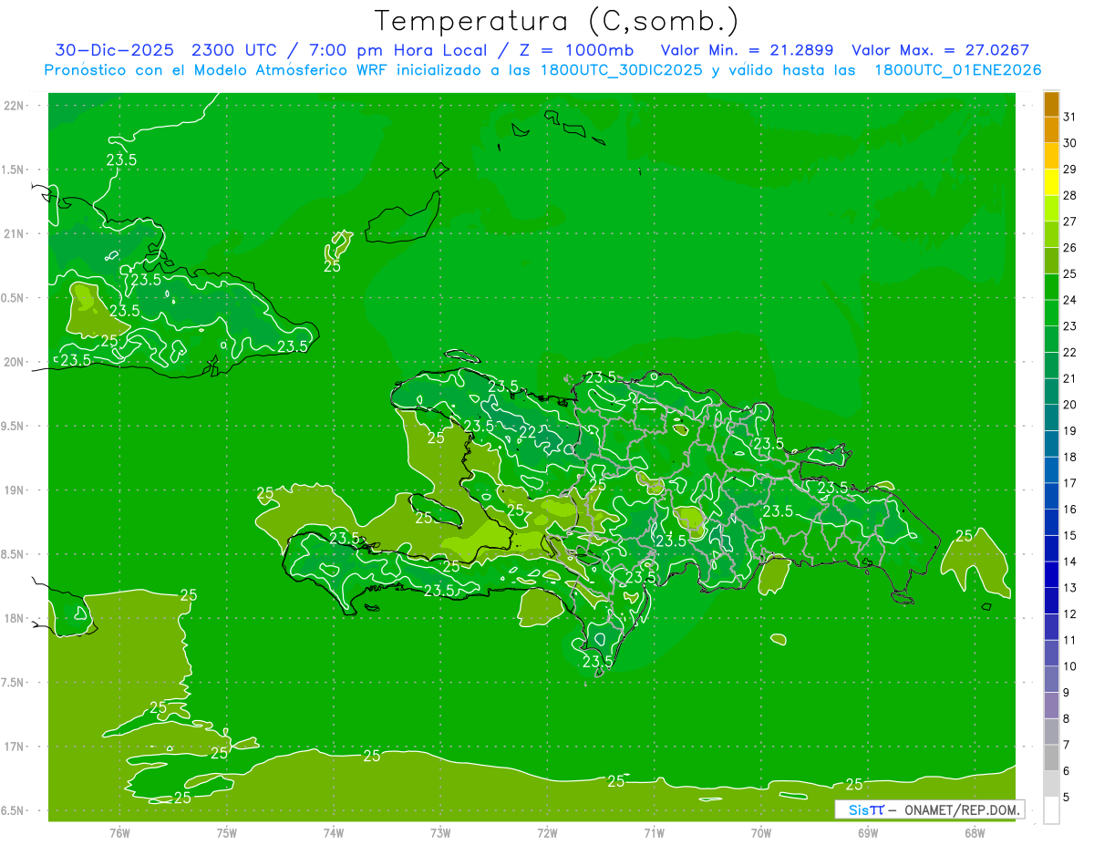Click the Pronóstico WRF model description line
The width and height of the screenshot is (1094, 845).
click(x=542, y=70)
